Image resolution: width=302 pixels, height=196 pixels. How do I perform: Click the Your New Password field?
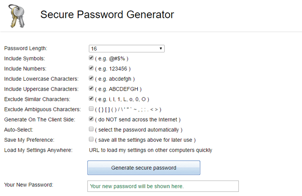click(x=163, y=186)
